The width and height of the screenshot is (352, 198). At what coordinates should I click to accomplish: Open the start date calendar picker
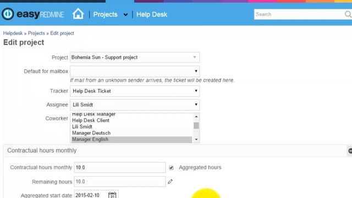pos(112,195)
